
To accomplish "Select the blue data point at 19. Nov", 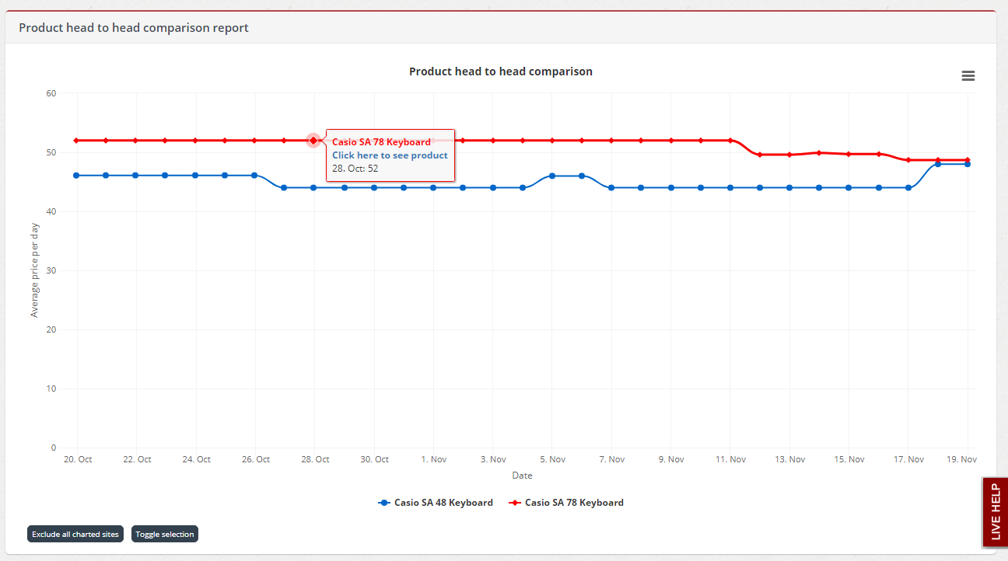I will pos(968,164).
